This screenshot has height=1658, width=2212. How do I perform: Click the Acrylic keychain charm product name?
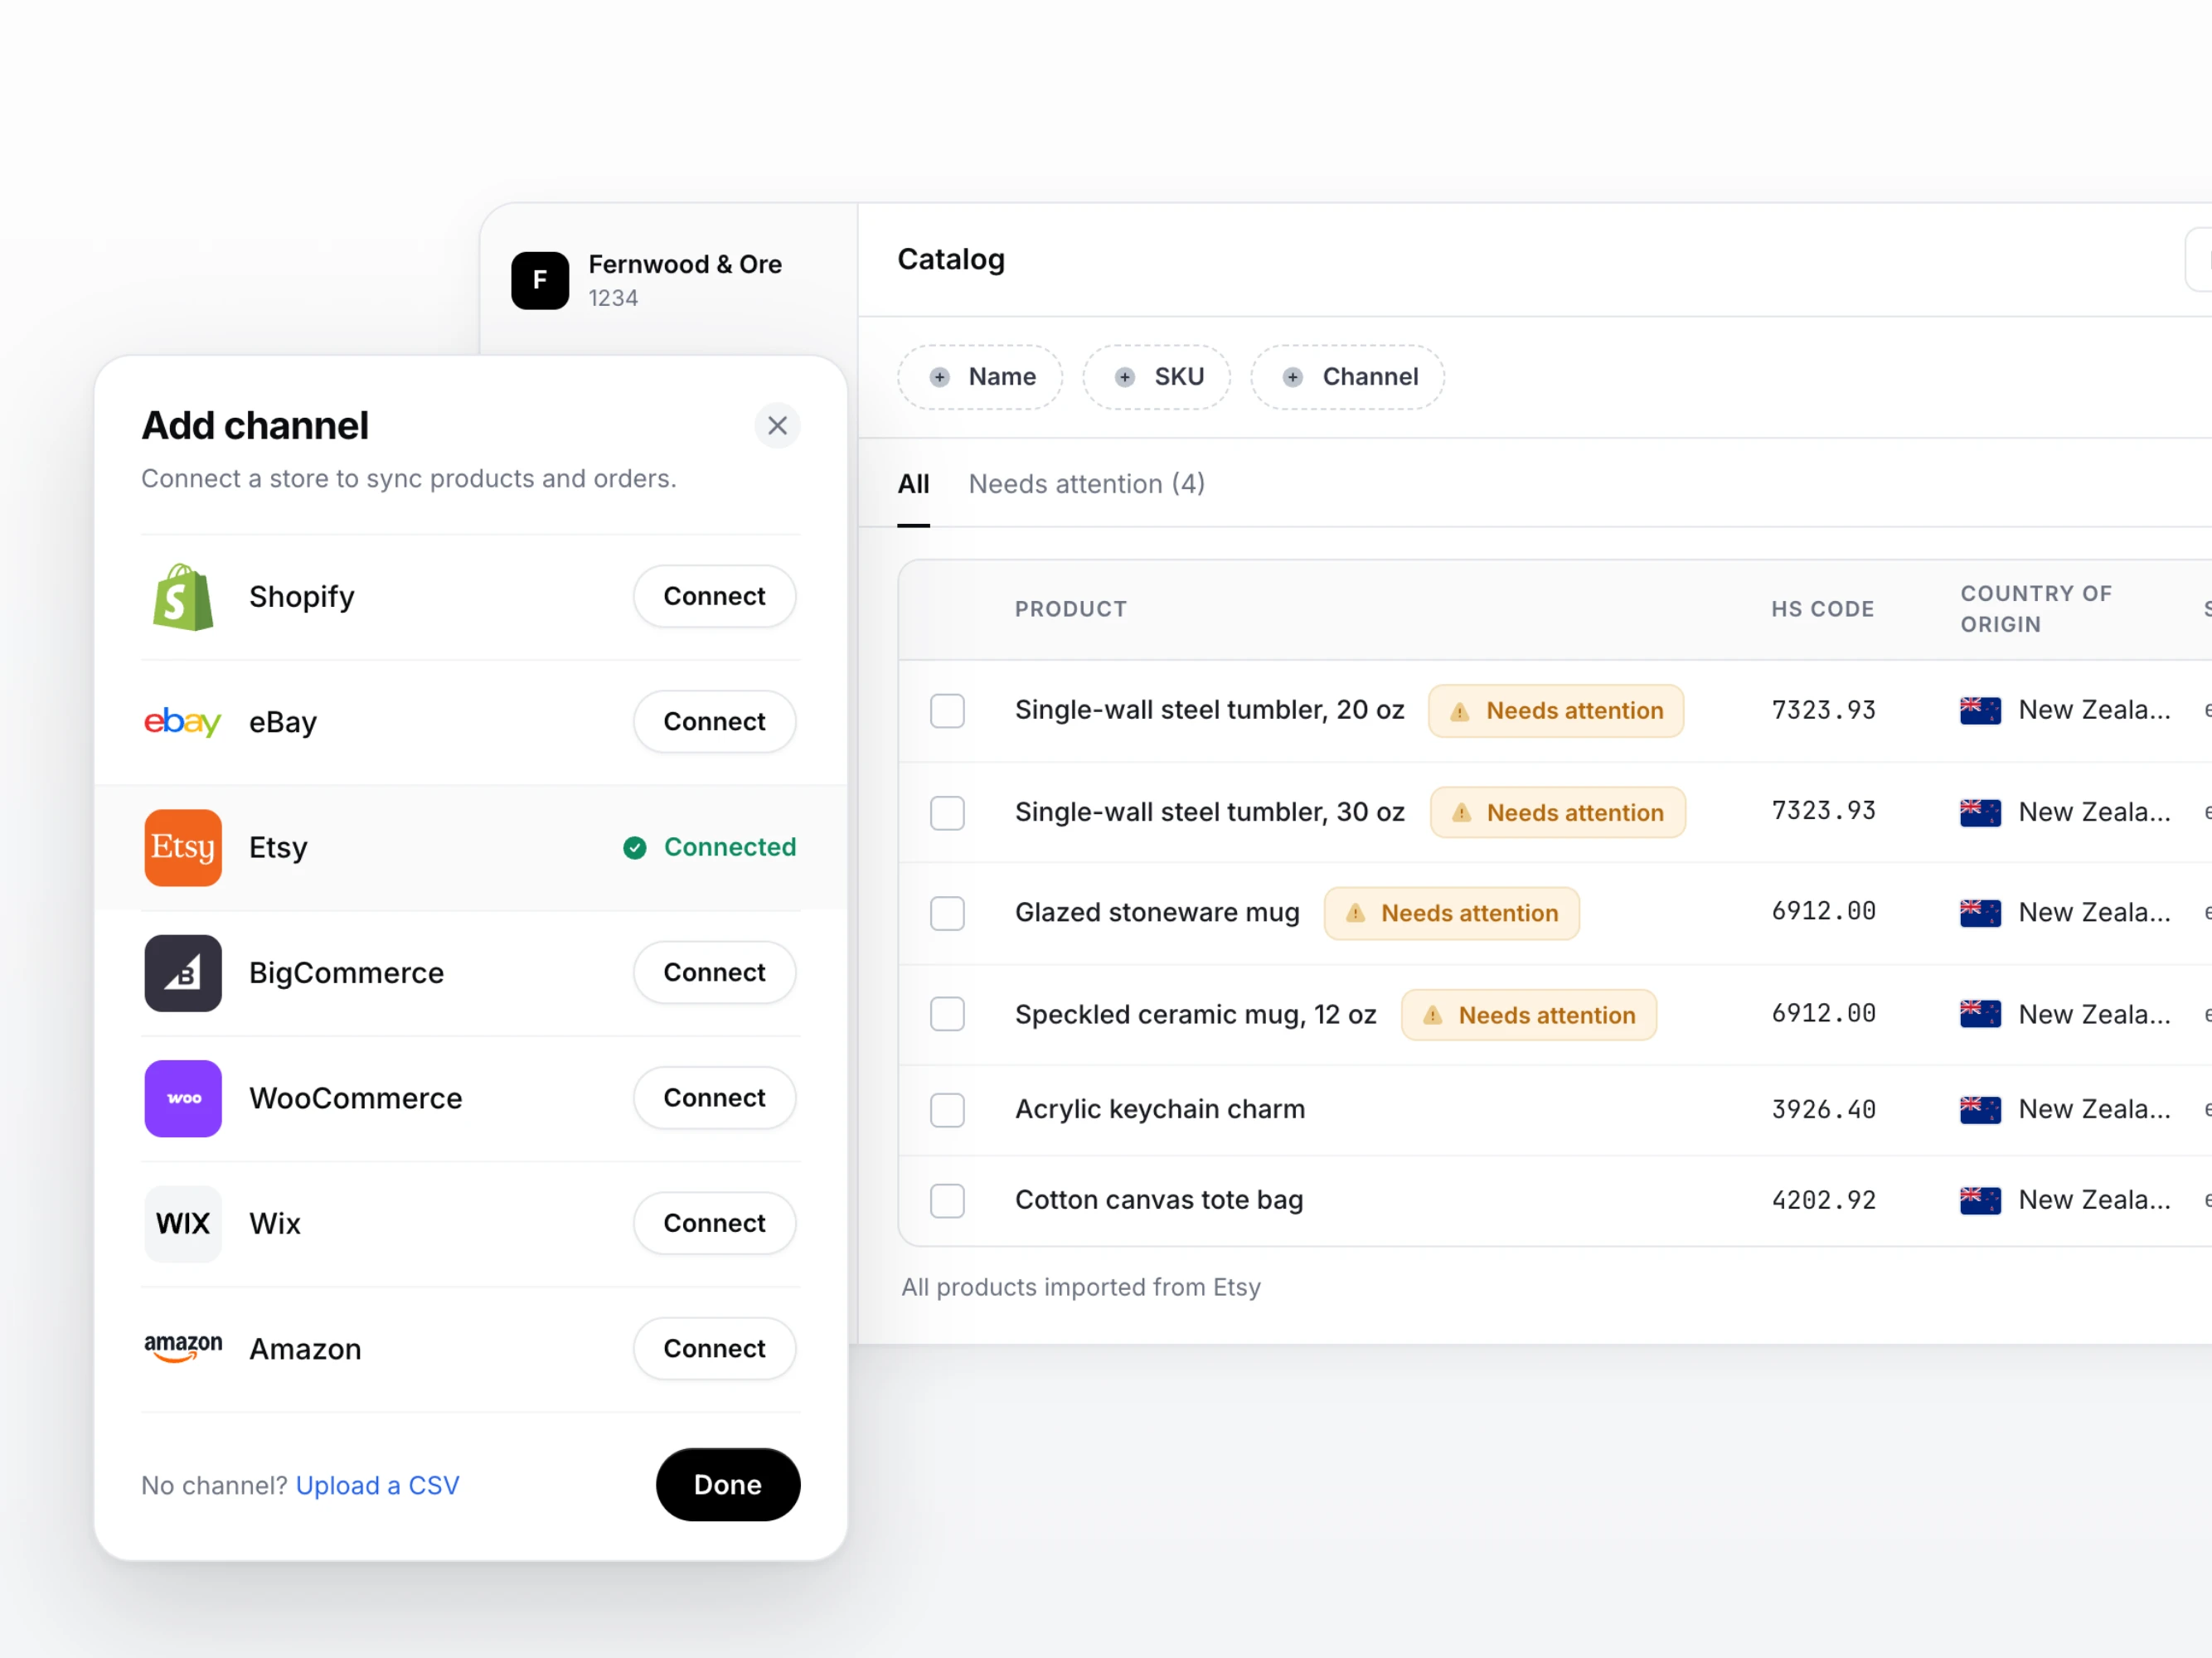1160,1110
